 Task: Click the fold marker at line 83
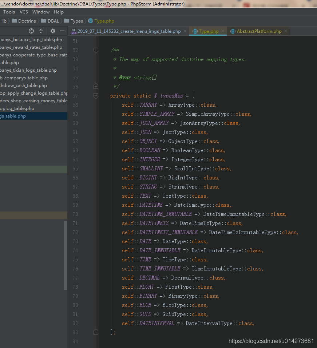coord(96,332)
